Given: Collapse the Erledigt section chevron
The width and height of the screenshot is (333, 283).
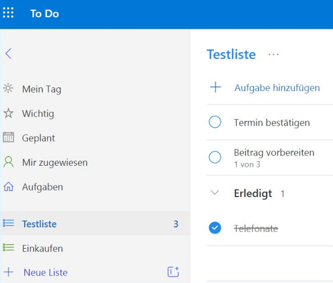Looking at the screenshot, I should point(215,193).
